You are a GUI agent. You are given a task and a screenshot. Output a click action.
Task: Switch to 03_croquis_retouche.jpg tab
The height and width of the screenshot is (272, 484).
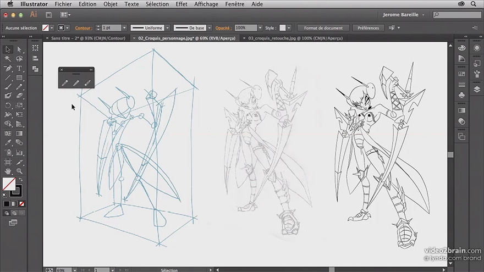pyautogui.click(x=295, y=38)
